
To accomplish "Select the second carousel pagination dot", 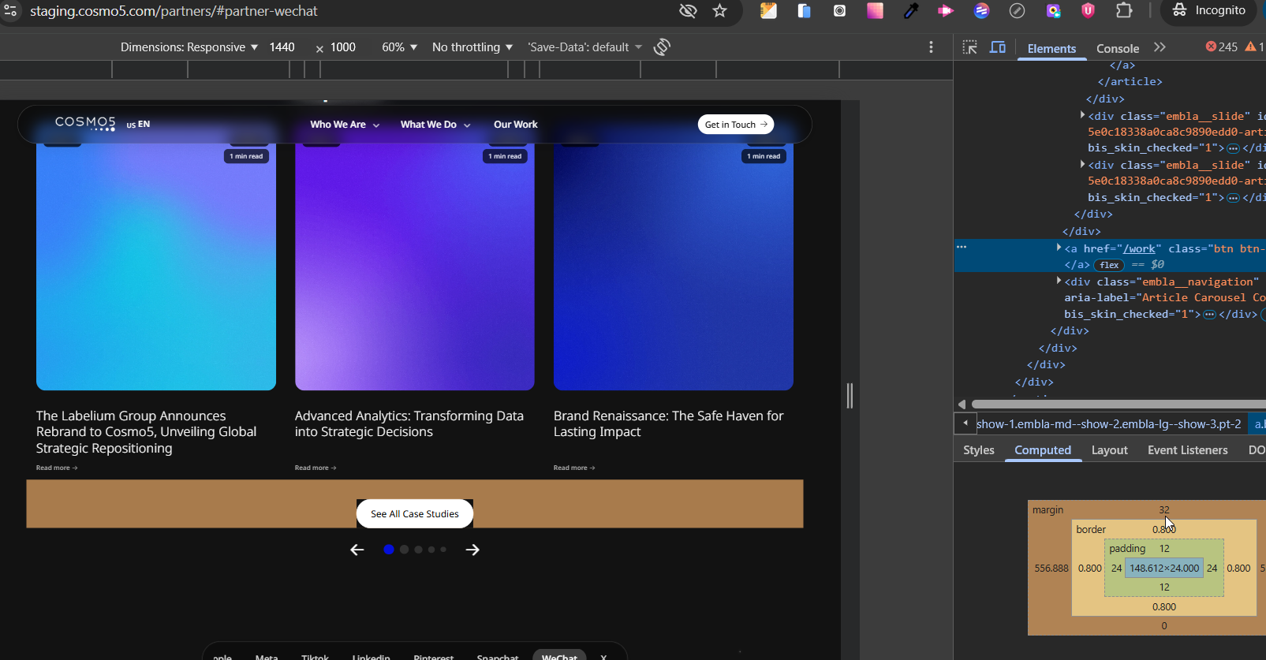I will tap(405, 550).
